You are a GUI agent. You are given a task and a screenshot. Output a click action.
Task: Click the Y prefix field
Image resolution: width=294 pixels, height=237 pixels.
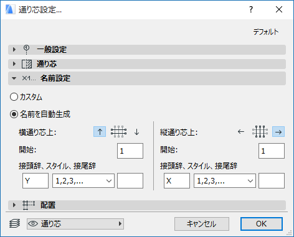coord(36,181)
